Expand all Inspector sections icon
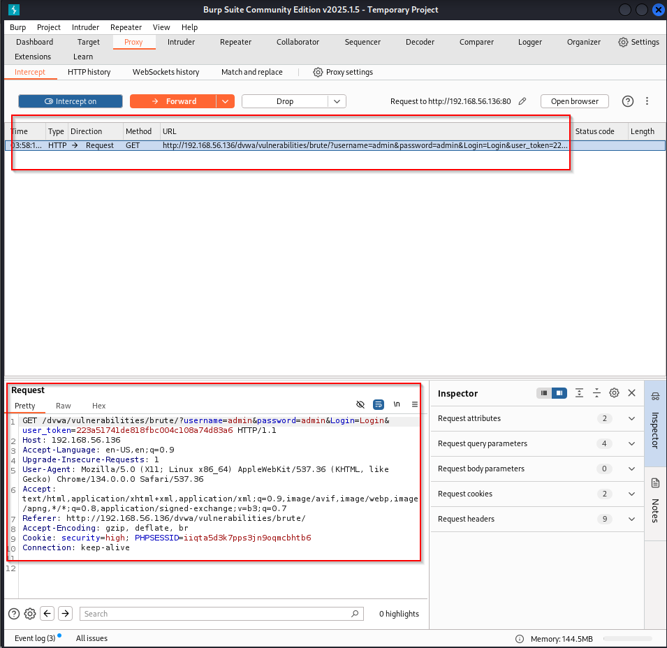This screenshot has height=648, width=667. pos(579,393)
